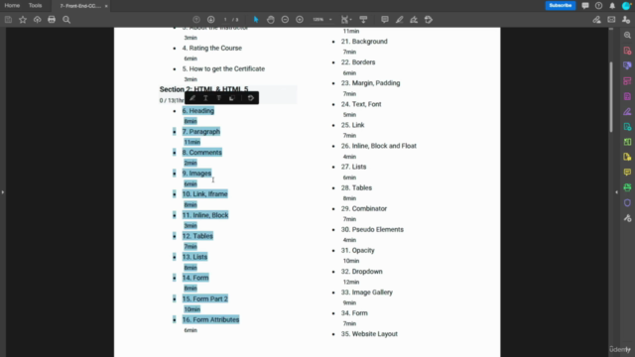Viewport: 635px width, 357px height.
Task: Expand the left navigation pane arrow
Action: pos(2,192)
